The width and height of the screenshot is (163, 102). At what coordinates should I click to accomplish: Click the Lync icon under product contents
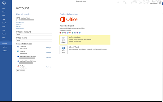tap(80, 33)
